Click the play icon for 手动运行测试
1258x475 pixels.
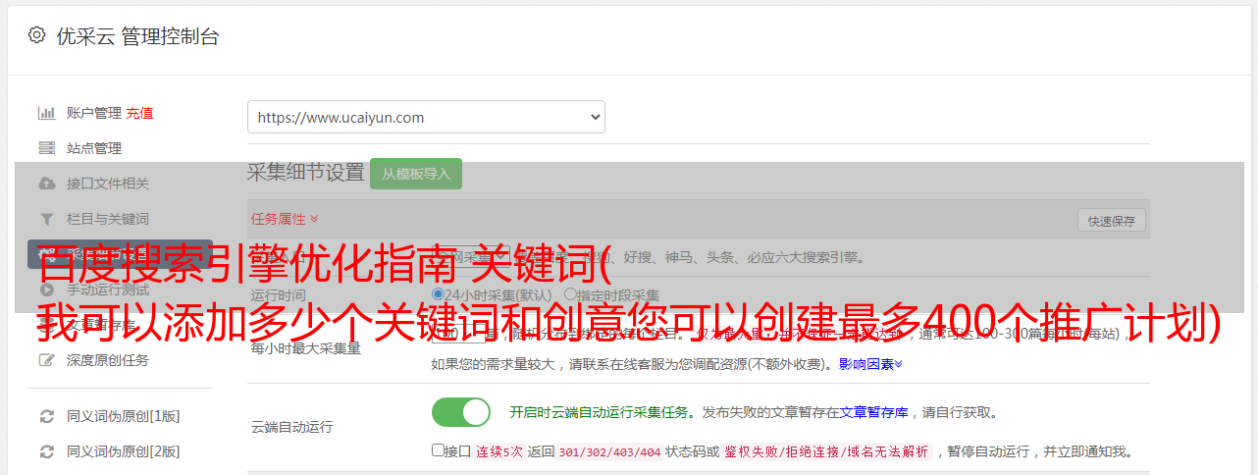pyautogui.click(x=46, y=290)
